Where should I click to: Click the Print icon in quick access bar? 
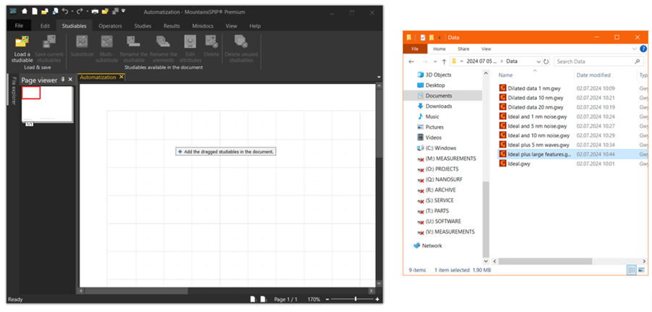95,12
